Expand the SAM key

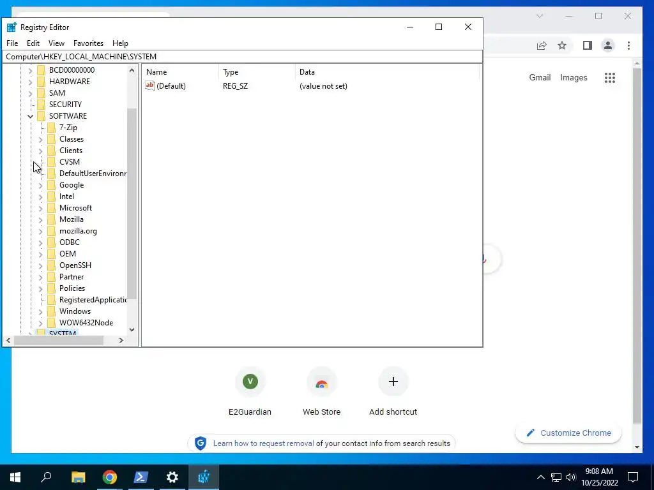[30, 93]
